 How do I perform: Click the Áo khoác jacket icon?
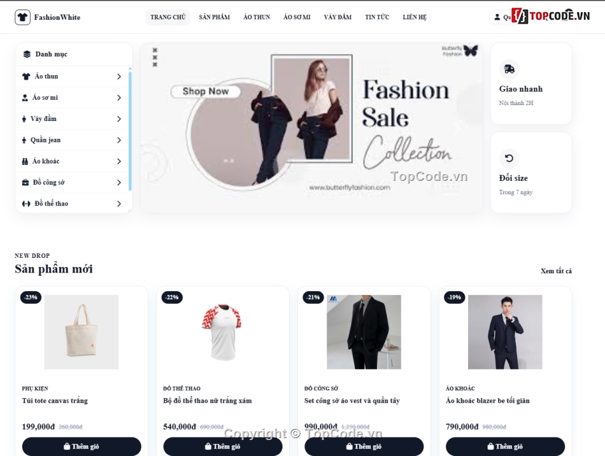[x=25, y=161]
